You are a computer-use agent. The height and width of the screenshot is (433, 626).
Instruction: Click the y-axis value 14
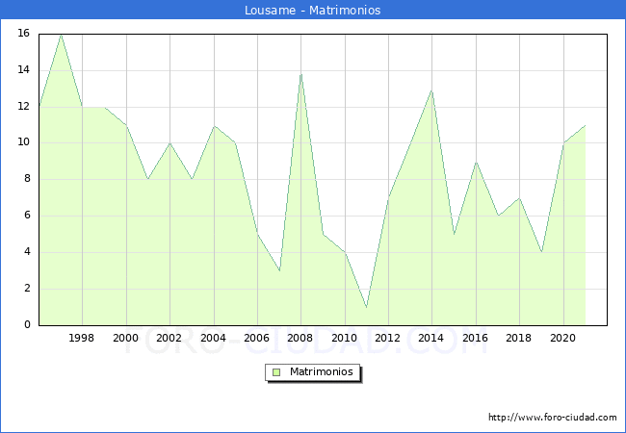click(24, 70)
